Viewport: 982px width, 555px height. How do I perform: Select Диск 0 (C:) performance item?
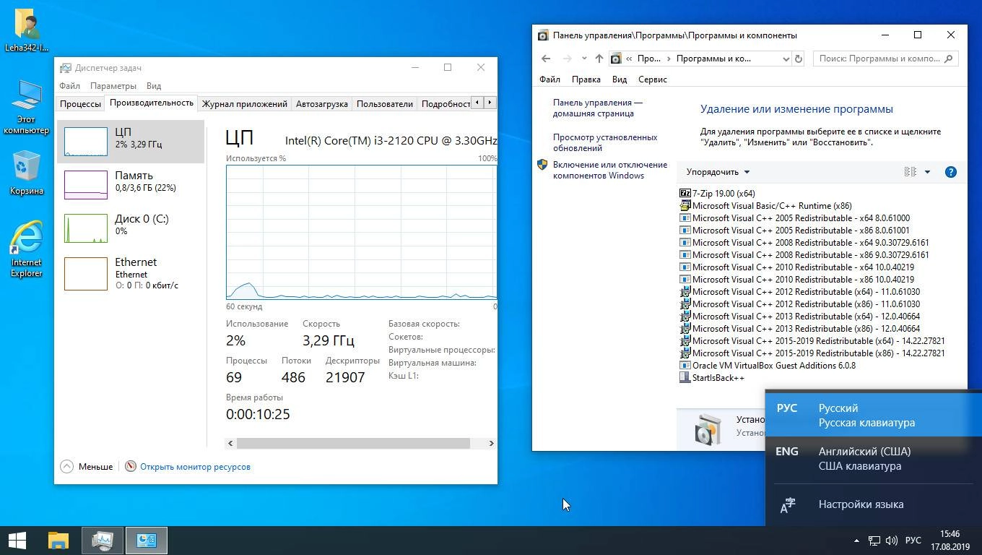click(x=130, y=228)
